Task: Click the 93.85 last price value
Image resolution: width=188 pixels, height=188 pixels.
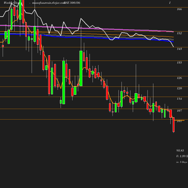Action: point(180,150)
